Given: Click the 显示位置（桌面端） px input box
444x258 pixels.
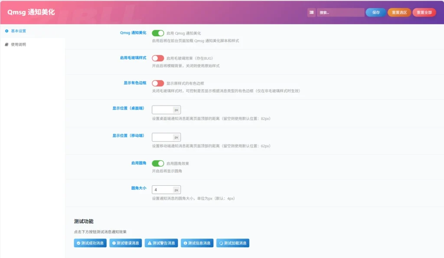Looking at the screenshot, I should pos(163,110).
